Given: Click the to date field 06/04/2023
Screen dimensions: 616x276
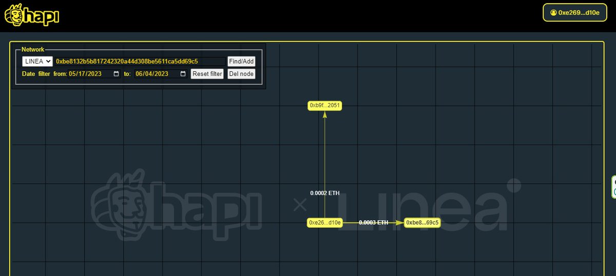Looking at the screenshot, I should 161,74.
